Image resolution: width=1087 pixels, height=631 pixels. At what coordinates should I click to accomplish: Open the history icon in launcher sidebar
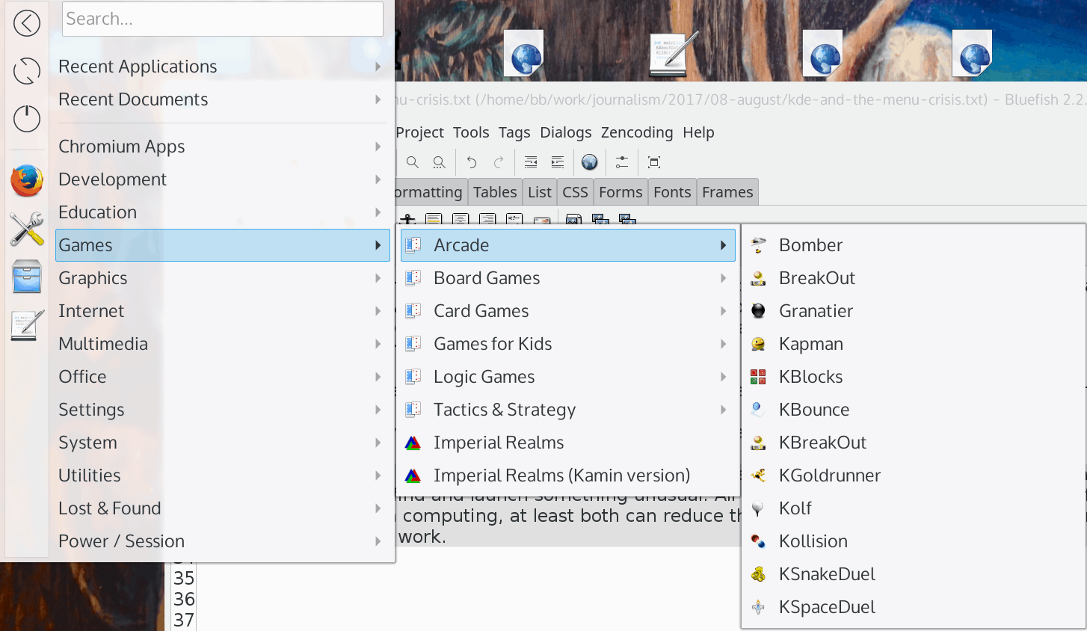point(27,71)
